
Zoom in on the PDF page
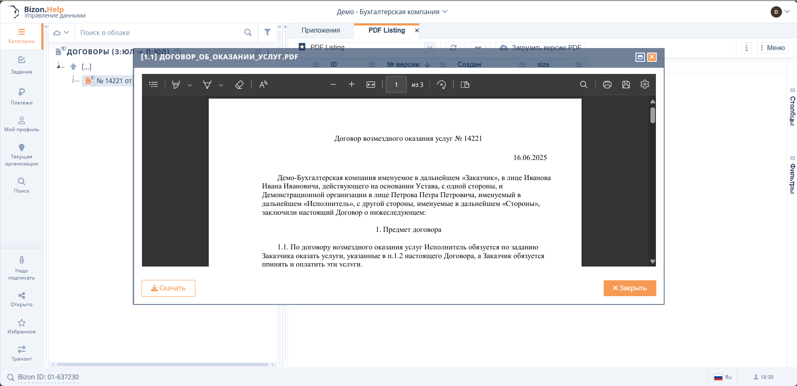(352, 84)
